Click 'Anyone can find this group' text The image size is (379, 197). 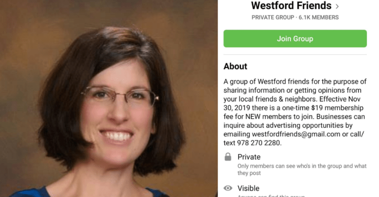tap(271, 196)
